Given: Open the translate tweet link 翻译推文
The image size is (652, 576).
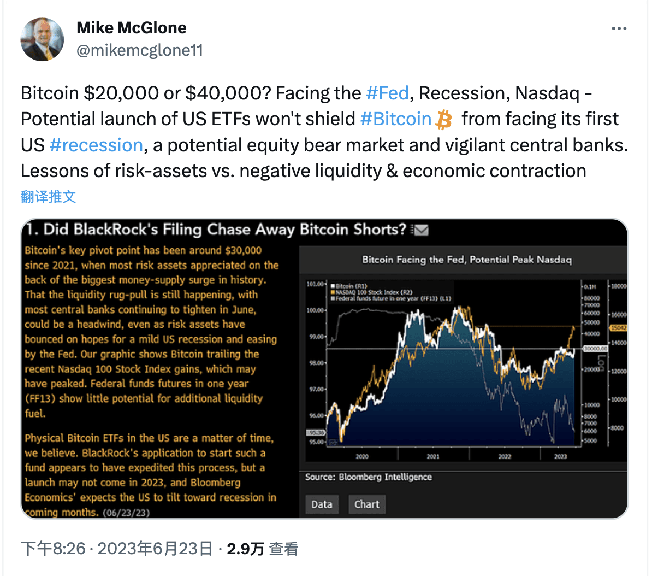Looking at the screenshot, I should 49,197.
